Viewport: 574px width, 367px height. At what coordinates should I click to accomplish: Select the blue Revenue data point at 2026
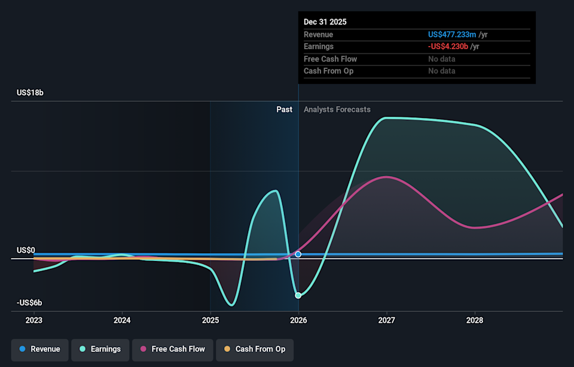[298, 254]
